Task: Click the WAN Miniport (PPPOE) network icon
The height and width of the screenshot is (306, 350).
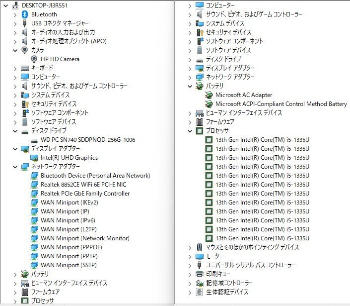Action: click(34, 247)
